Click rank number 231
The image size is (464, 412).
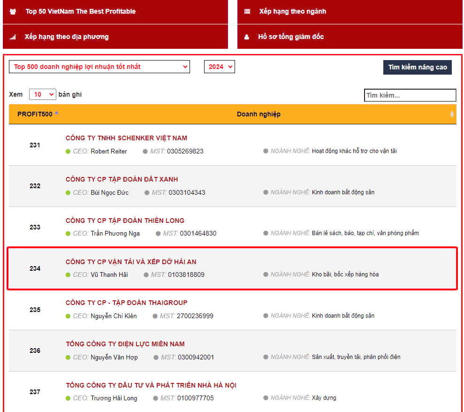coord(35,145)
